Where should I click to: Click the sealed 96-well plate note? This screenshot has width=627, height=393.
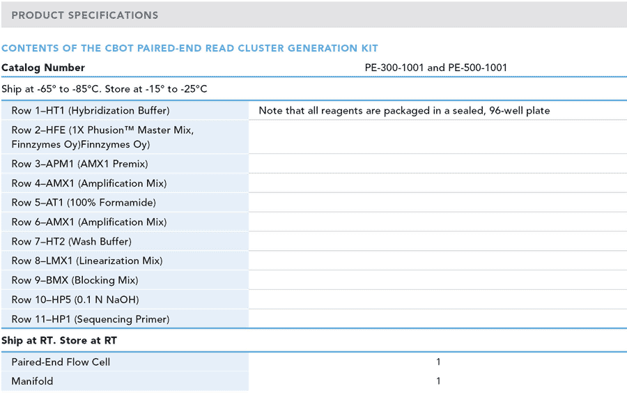click(404, 111)
